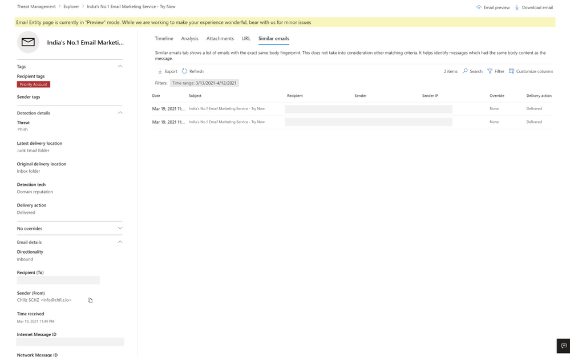The height and width of the screenshot is (357, 570).
Task: Refresh the similar emails results
Action: point(193,71)
